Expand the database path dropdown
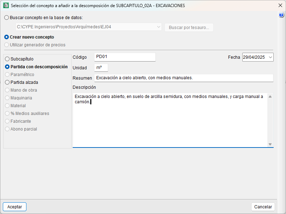The image size is (286, 214). click(x=158, y=27)
